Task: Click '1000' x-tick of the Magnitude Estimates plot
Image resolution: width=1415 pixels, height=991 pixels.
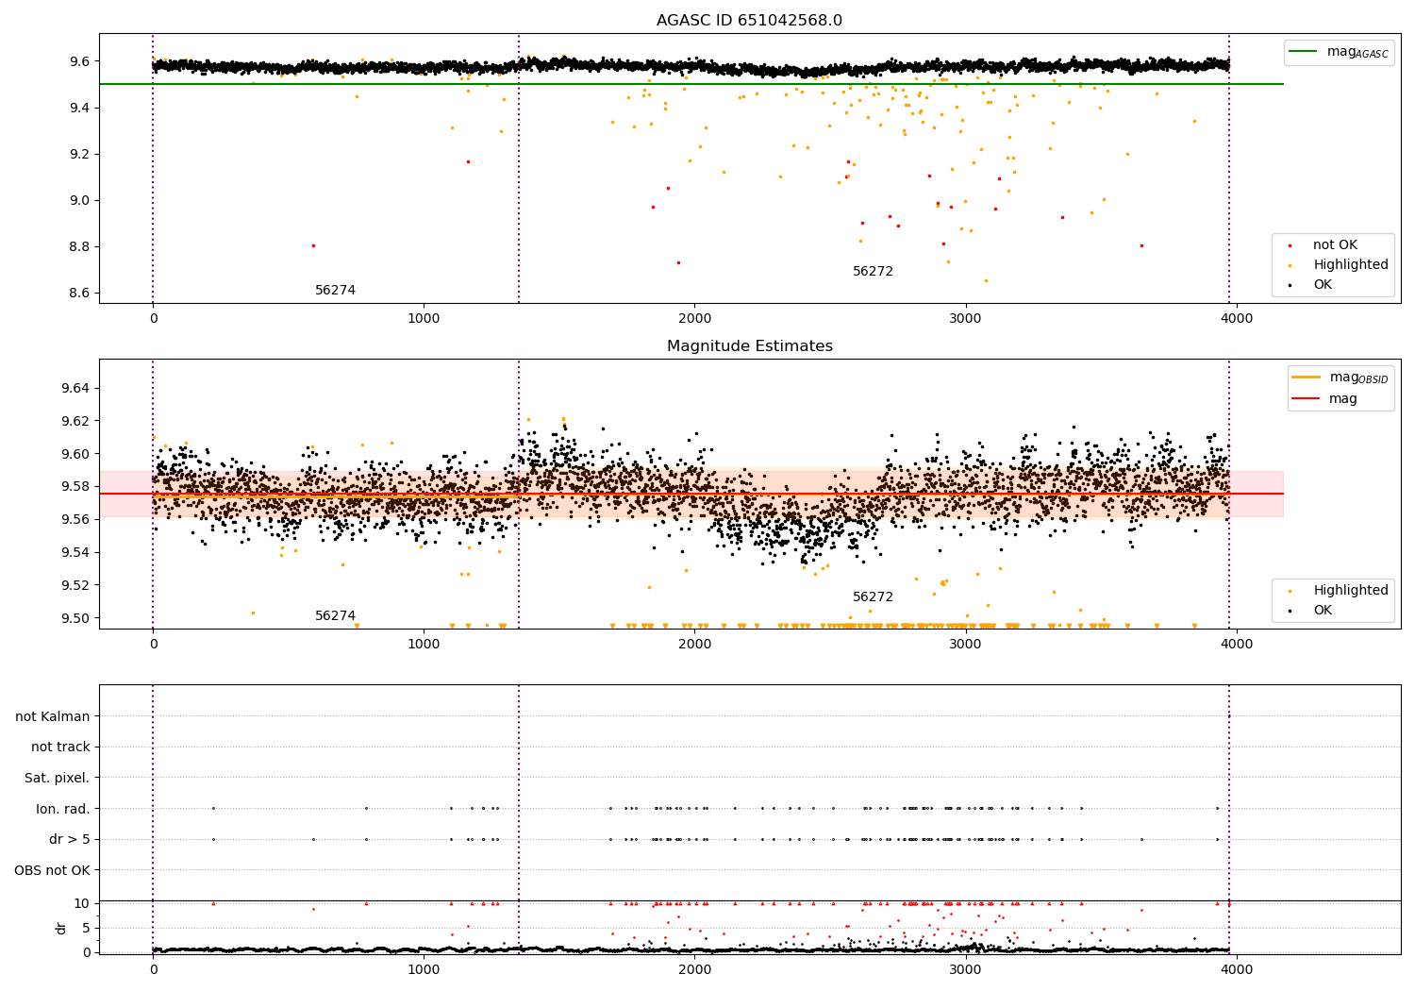Action: pyautogui.click(x=424, y=644)
